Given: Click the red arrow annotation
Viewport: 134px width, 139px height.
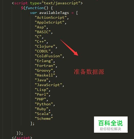Looking at the screenshot, I should [69, 48].
